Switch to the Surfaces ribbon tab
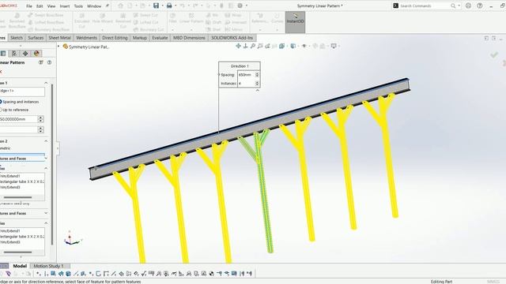 [36, 38]
